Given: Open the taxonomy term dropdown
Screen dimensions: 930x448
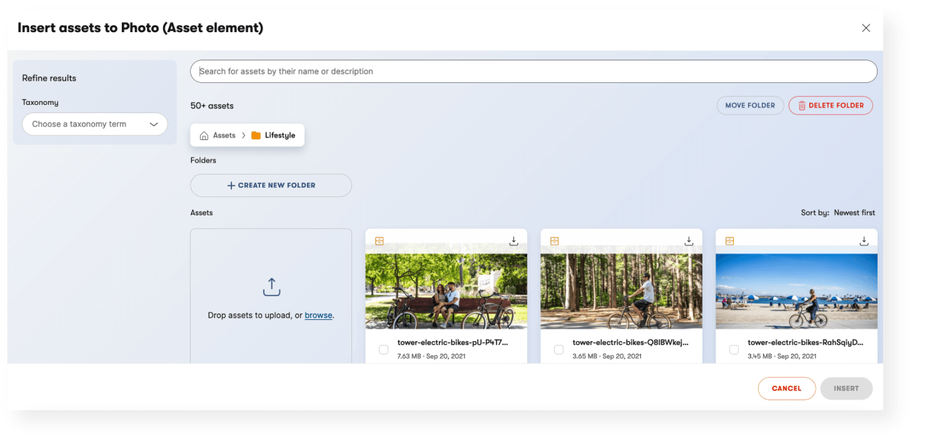Looking at the screenshot, I should pos(95,124).
